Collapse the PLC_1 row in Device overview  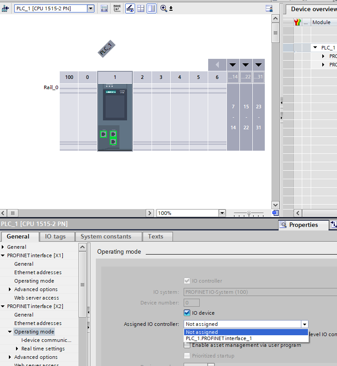(x=315, y=48)
